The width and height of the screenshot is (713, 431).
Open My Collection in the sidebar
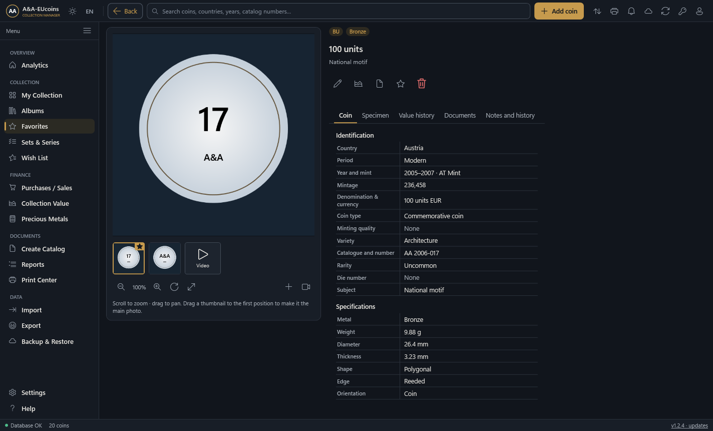click(x=49, y=96)
